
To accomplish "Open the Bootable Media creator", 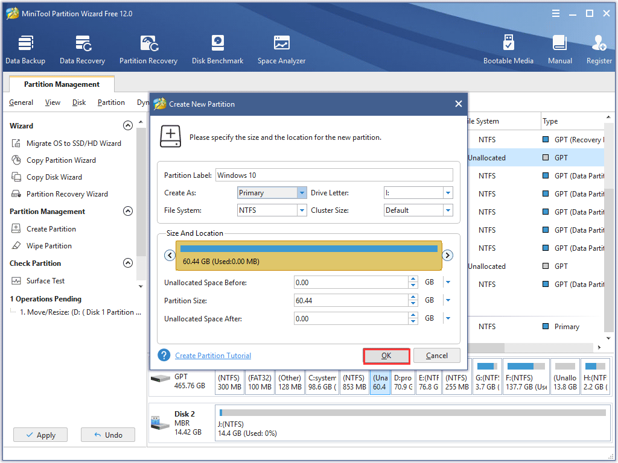I will point(509,48).
